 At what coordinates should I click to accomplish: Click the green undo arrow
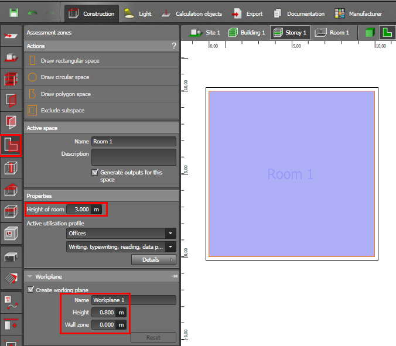click(x=32, y=13)
